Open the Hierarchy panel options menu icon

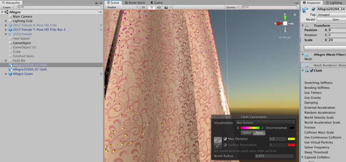[x=100, y=3]
